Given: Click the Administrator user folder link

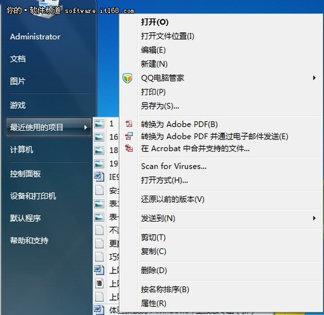Looking at the screenshot, I should (x=35, y=37).
